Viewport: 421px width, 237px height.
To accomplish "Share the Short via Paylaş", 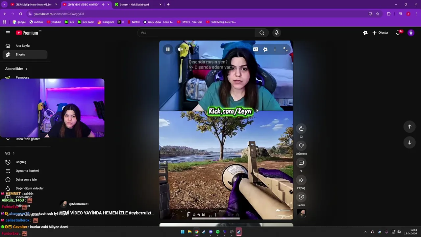I will coord(301,180).
